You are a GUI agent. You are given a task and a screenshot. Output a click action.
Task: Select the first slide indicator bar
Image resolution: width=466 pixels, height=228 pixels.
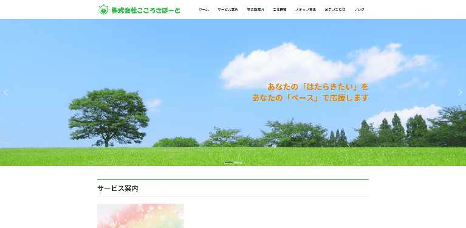click(x=228, y=162)
